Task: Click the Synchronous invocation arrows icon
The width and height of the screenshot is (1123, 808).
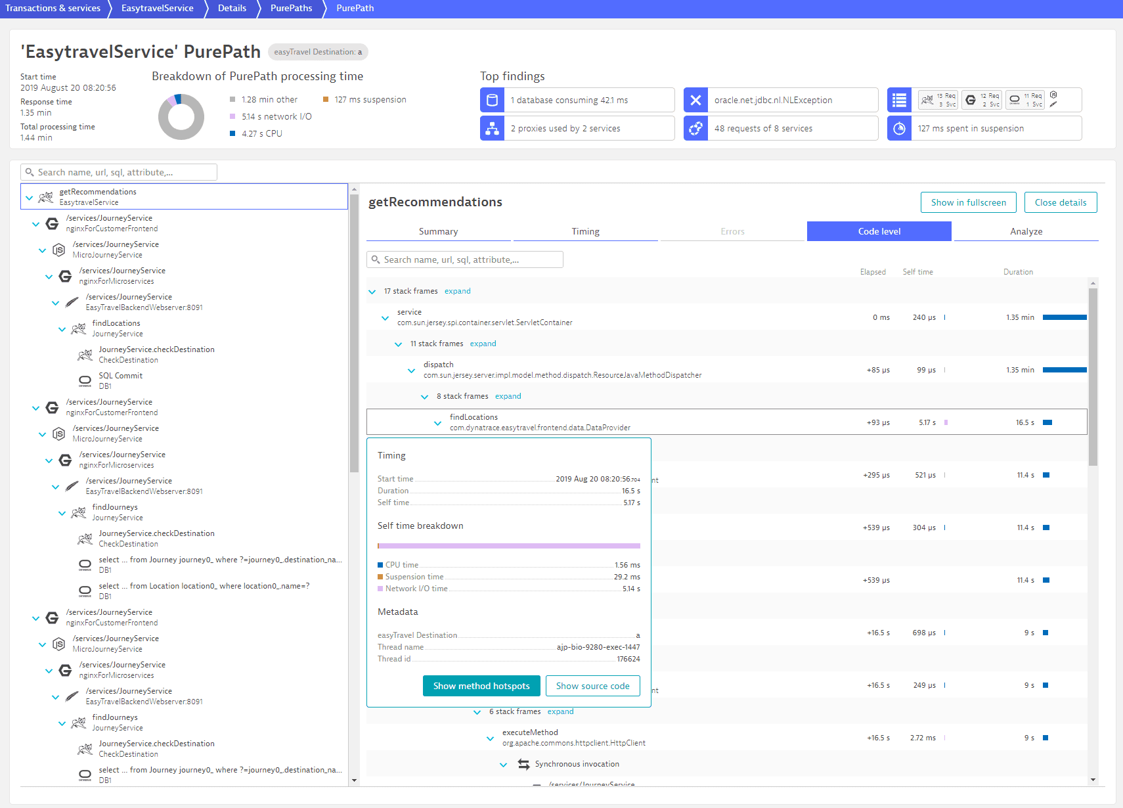Action: [x=523, y=764]
